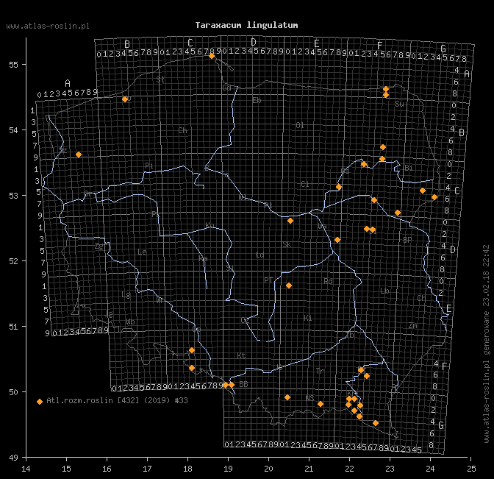494x479 pixels.
Task: Click the latitude axis label 55
Action: (13, 65)
